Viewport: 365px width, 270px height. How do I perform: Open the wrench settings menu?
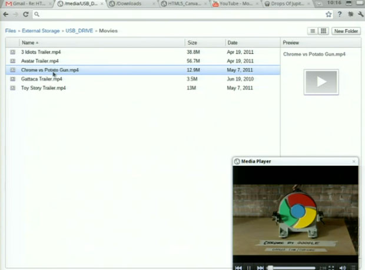pos(361,15)
